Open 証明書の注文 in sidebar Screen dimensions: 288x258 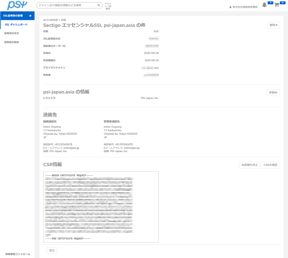12,33
